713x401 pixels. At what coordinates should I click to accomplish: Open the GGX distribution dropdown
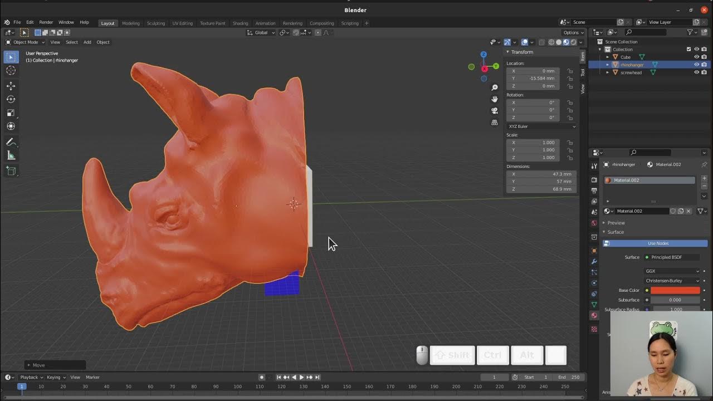click(x=672, y=271)
